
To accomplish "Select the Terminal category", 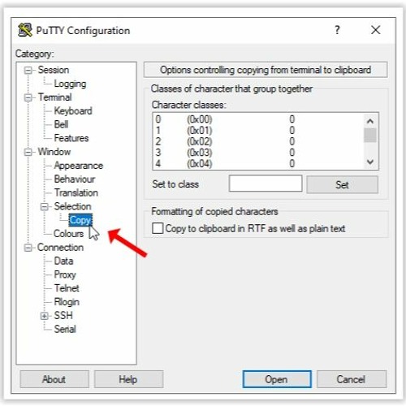I will [54, 97].
